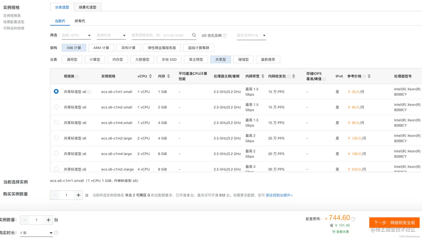Increase 购买实例数量 with the plus stepper
The width and height of the screenshot is (422, 239).
point(78,195)
